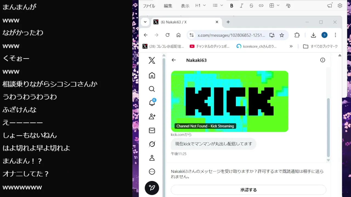This screenshot has width=351, height=197.
Task: Click timestamp 午後11:25
Action: 179,154
